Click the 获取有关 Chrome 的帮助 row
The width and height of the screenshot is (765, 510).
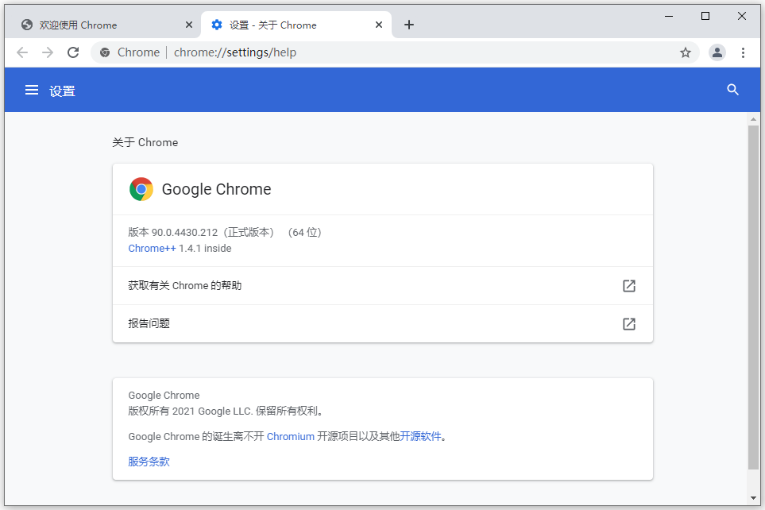click(x=383, y=286)
